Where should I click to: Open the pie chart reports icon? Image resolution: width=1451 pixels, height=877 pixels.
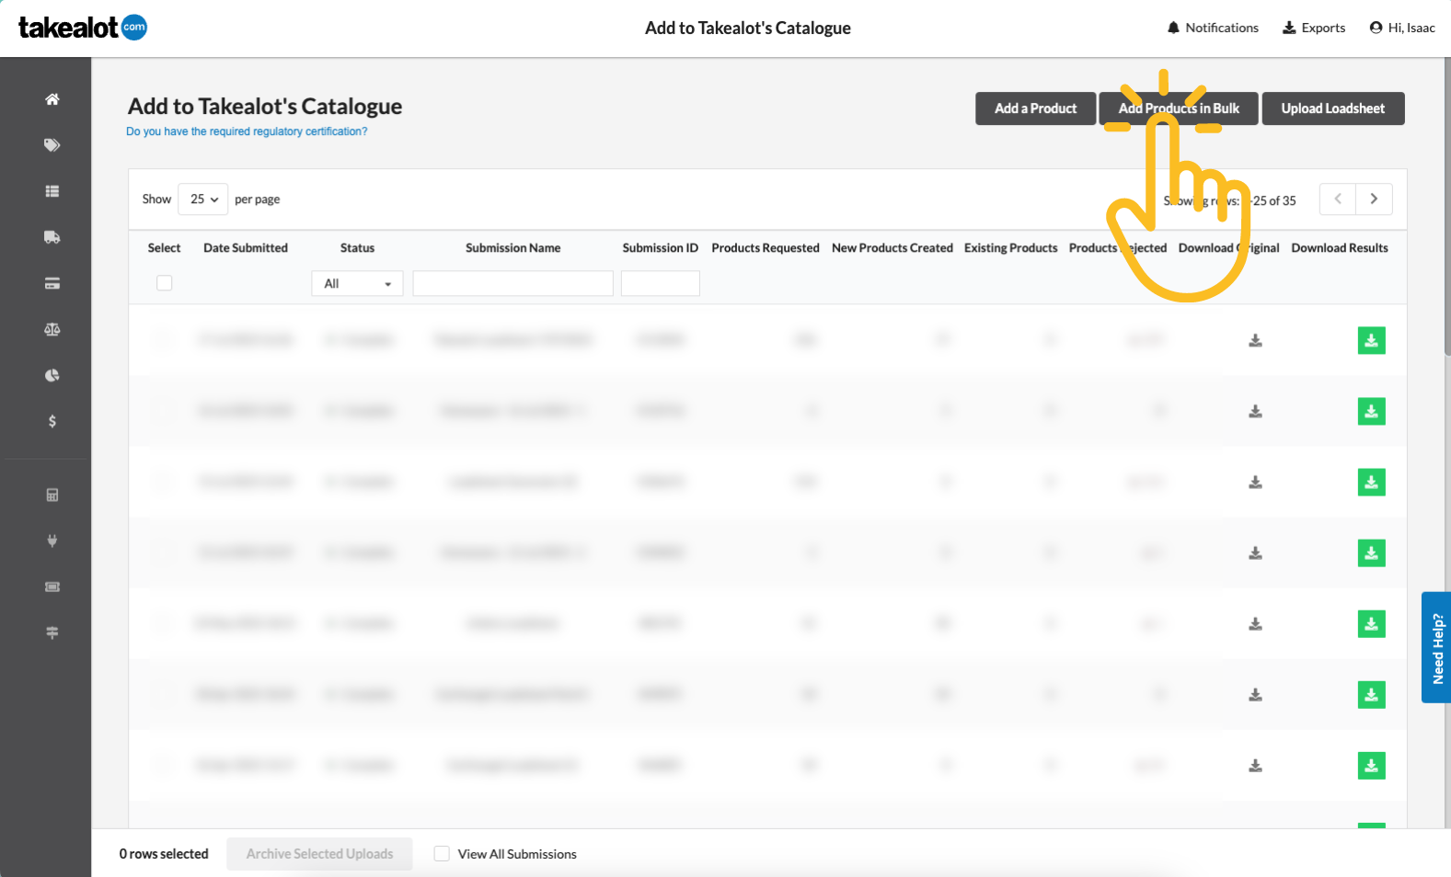tap(52, 375)
